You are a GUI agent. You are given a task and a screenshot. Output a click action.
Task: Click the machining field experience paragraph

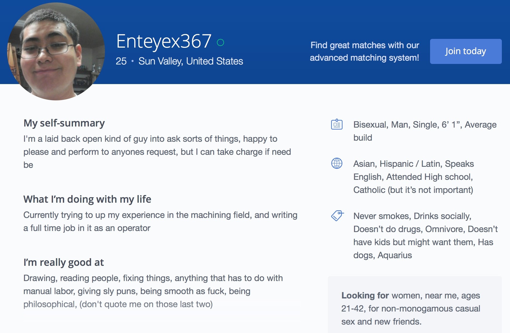coord(160,221)
